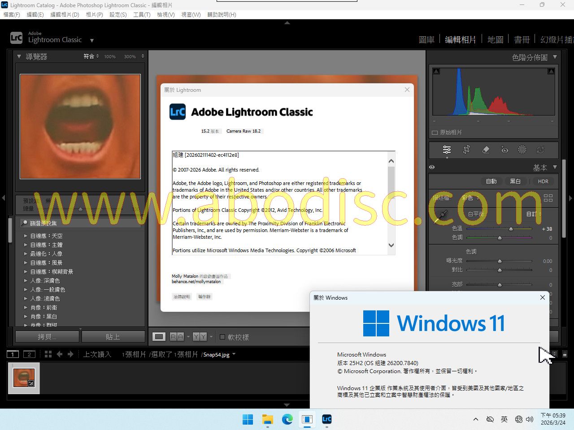
Task: Pick the White Balance eyedropper
Action: coord(442,215)
